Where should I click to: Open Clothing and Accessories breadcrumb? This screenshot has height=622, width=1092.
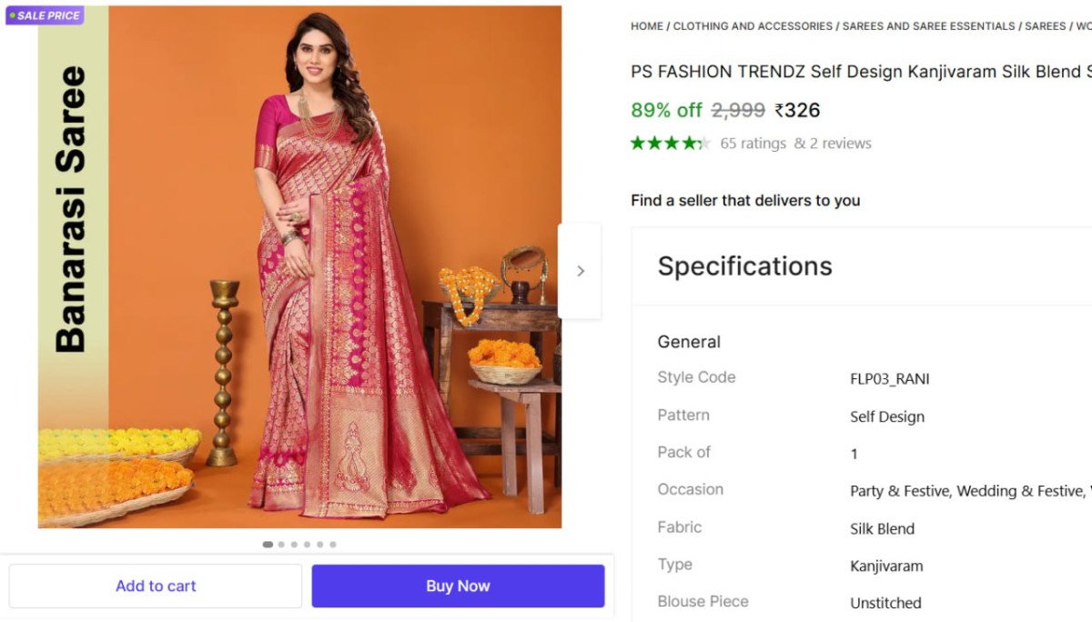tap(753, 26)
